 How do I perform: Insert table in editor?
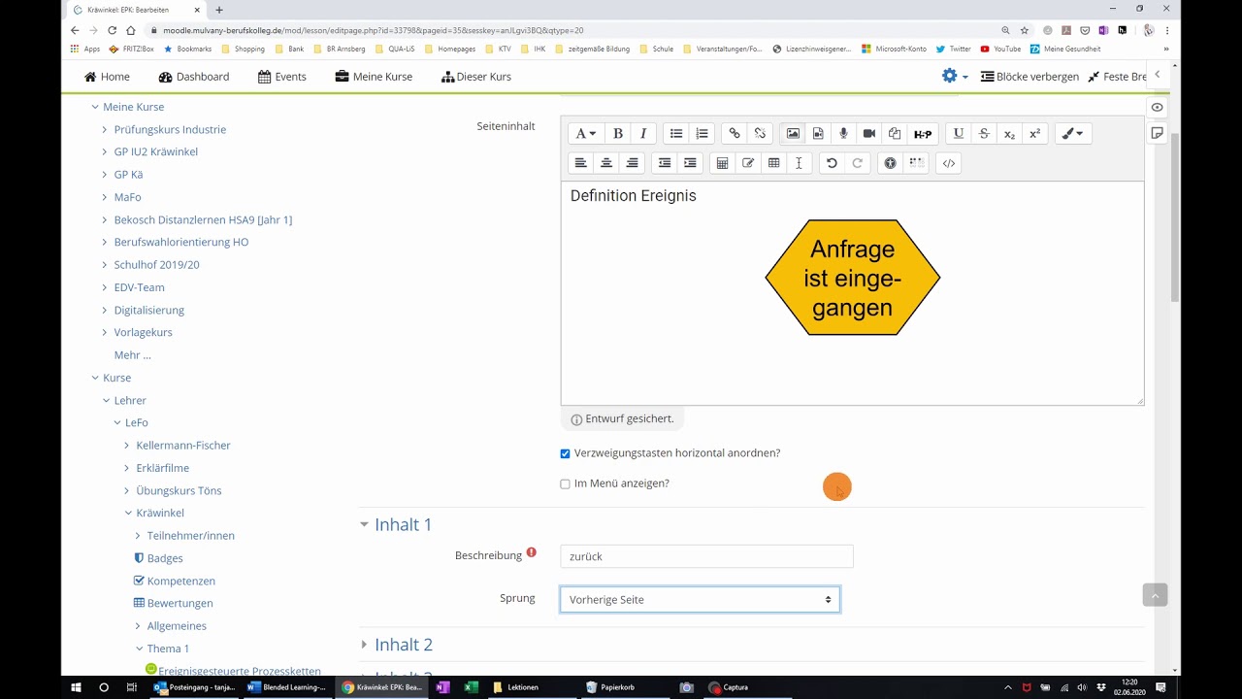[773, 163]
